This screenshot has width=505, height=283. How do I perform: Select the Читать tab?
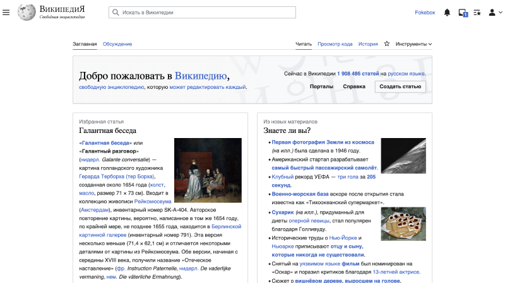tap(304, 44)
